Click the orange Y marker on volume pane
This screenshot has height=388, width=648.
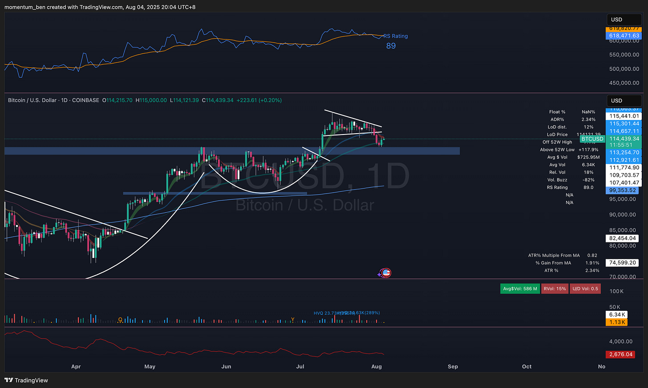292,320
